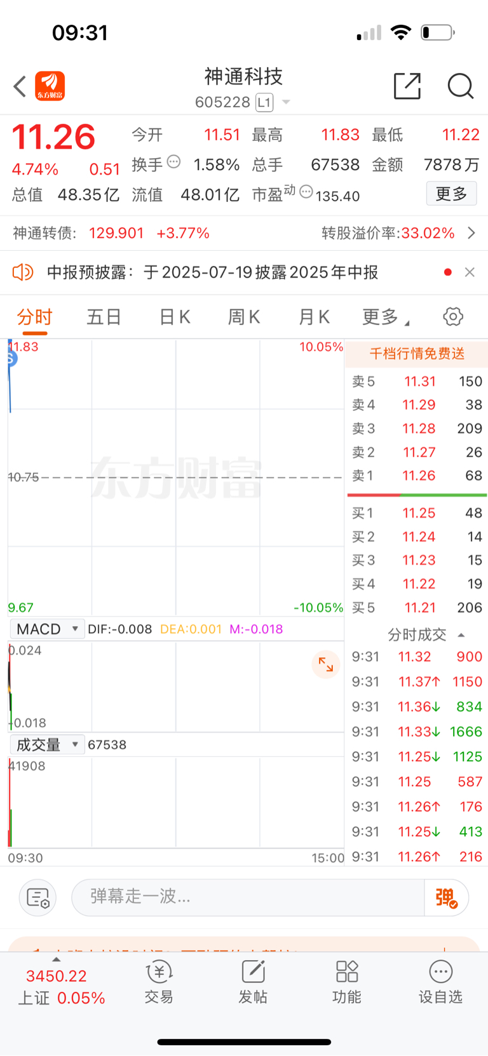The height and width of the screenshot is (1056, 488).
Task: Tap 神通转债 bond price 129.901
Action: tap(116, 233)
